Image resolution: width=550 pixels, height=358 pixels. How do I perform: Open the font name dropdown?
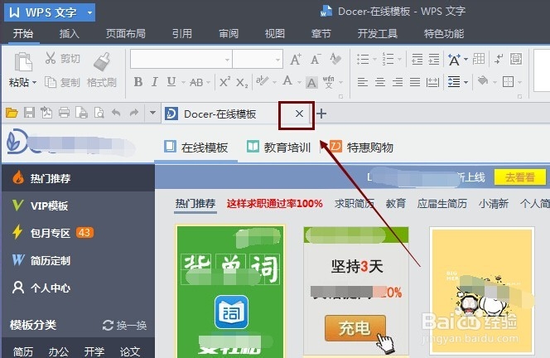(x=227, y=60)
